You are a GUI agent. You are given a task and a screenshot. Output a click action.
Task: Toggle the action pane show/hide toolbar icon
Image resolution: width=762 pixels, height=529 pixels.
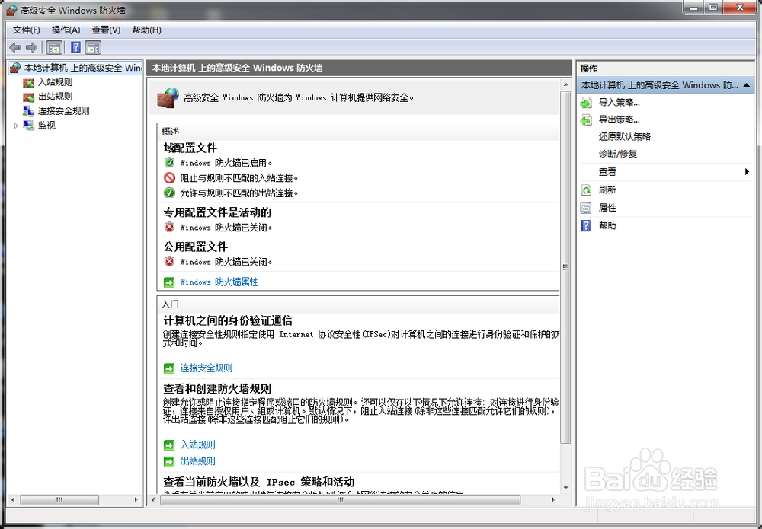(x=93, y=47)
